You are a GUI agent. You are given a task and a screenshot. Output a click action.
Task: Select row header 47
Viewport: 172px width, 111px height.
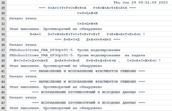(4, 103)
